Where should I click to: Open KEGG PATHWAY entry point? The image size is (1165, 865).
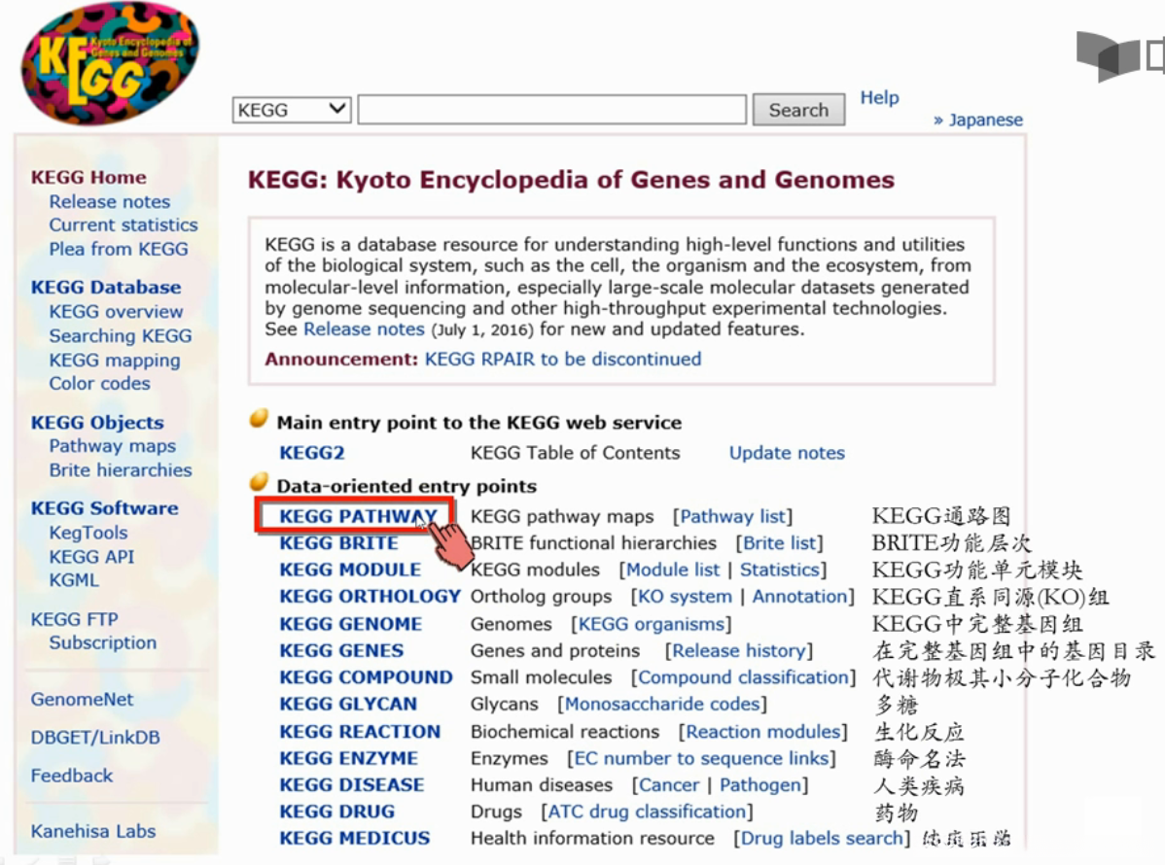pos(358,516)
